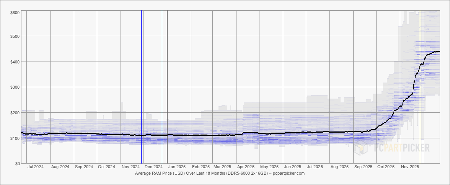450x185 pixels.
Task: Pick the $200 y-axis label
Action: click(x=15, y=113)
